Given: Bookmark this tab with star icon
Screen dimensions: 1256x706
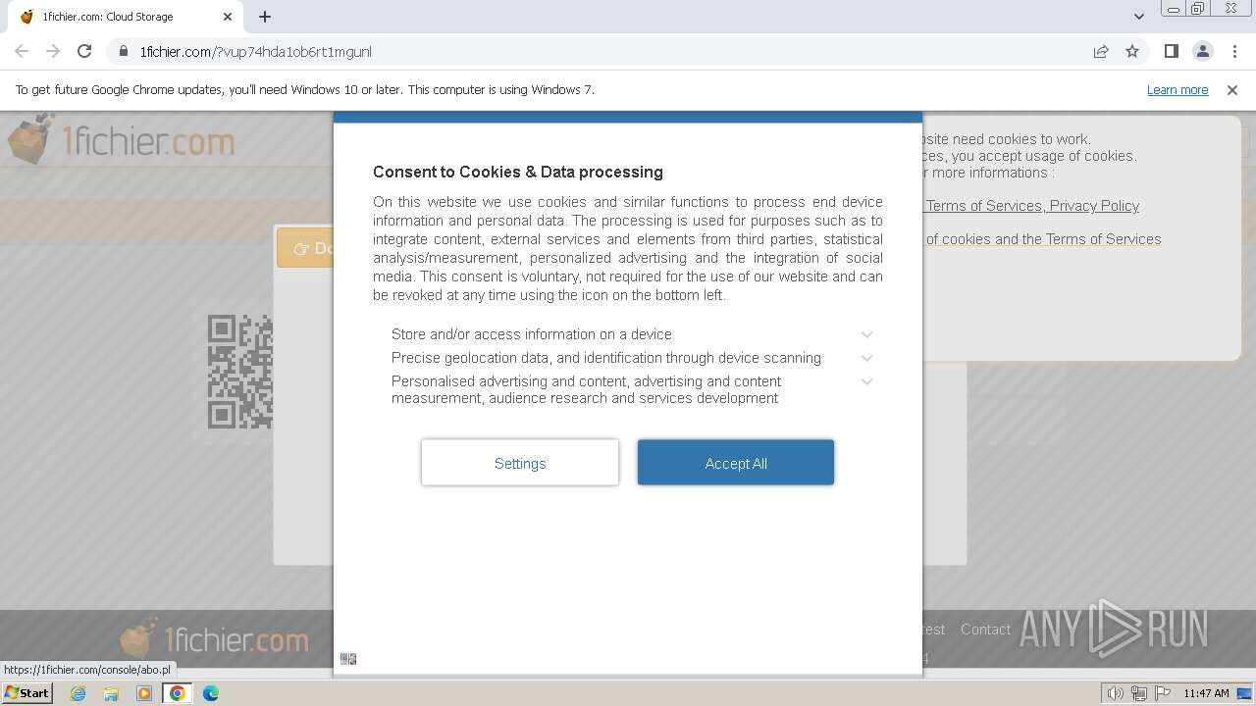Looking at the screenshot, I should click(x=1132, y=52).
